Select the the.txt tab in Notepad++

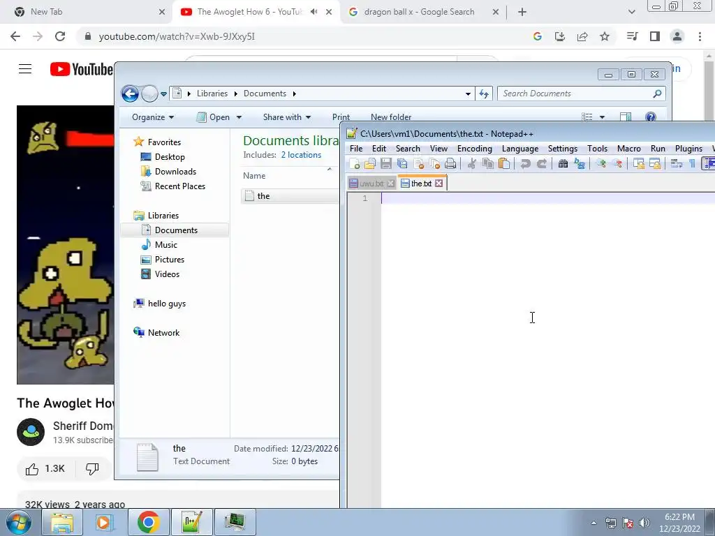pyautogui.click(x=421, y=183)
